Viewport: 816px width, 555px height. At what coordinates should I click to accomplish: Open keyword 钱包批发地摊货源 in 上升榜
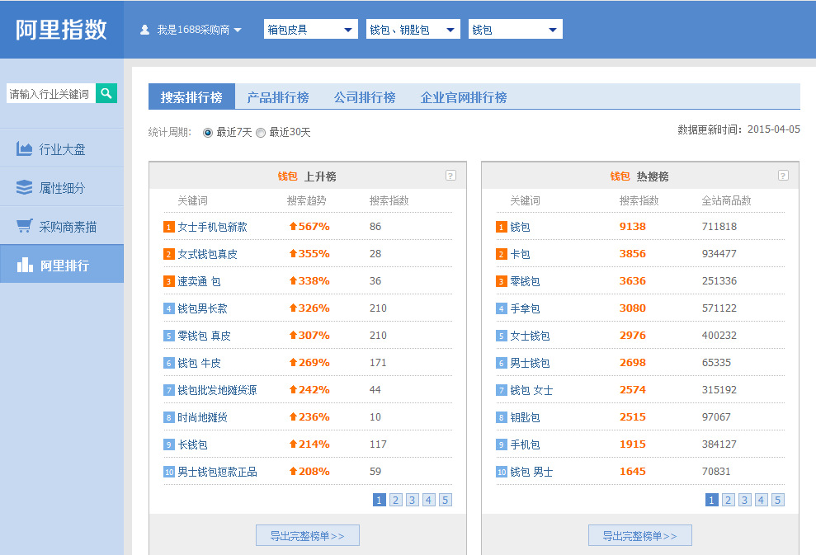coord(217,390)
